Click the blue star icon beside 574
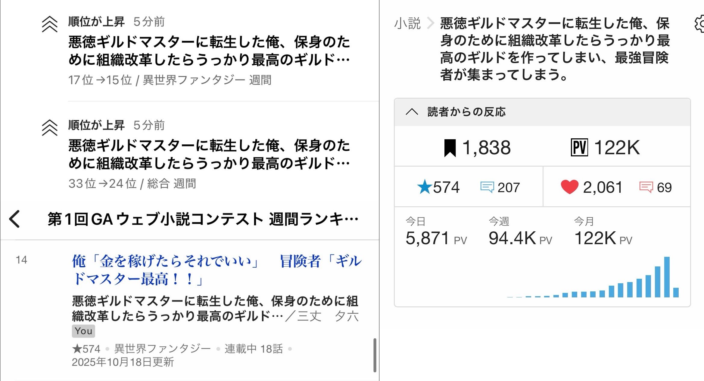Screen dimensions: 704x381 click(x=424, y=187)
